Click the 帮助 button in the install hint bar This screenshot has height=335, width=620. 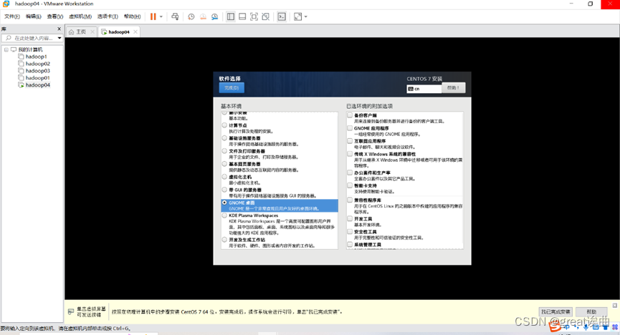591,311
